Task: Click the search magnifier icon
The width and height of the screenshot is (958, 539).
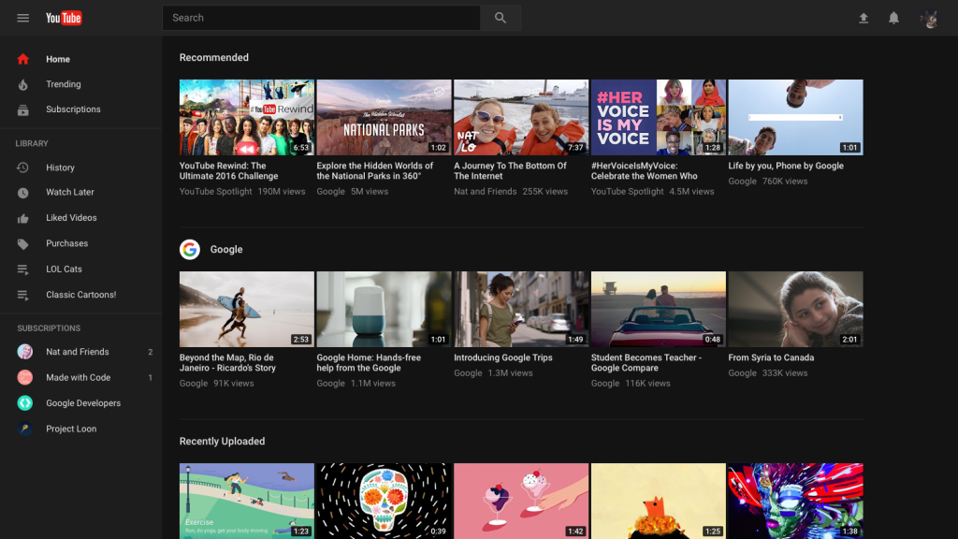Action: tap(501, 17)
